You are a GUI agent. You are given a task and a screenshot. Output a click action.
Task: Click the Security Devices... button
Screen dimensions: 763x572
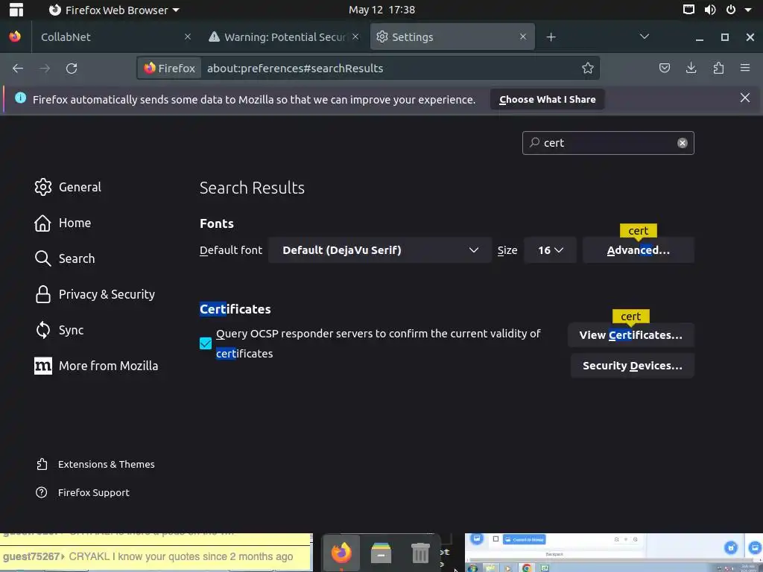pyautogui.click(x=632, y=366)
